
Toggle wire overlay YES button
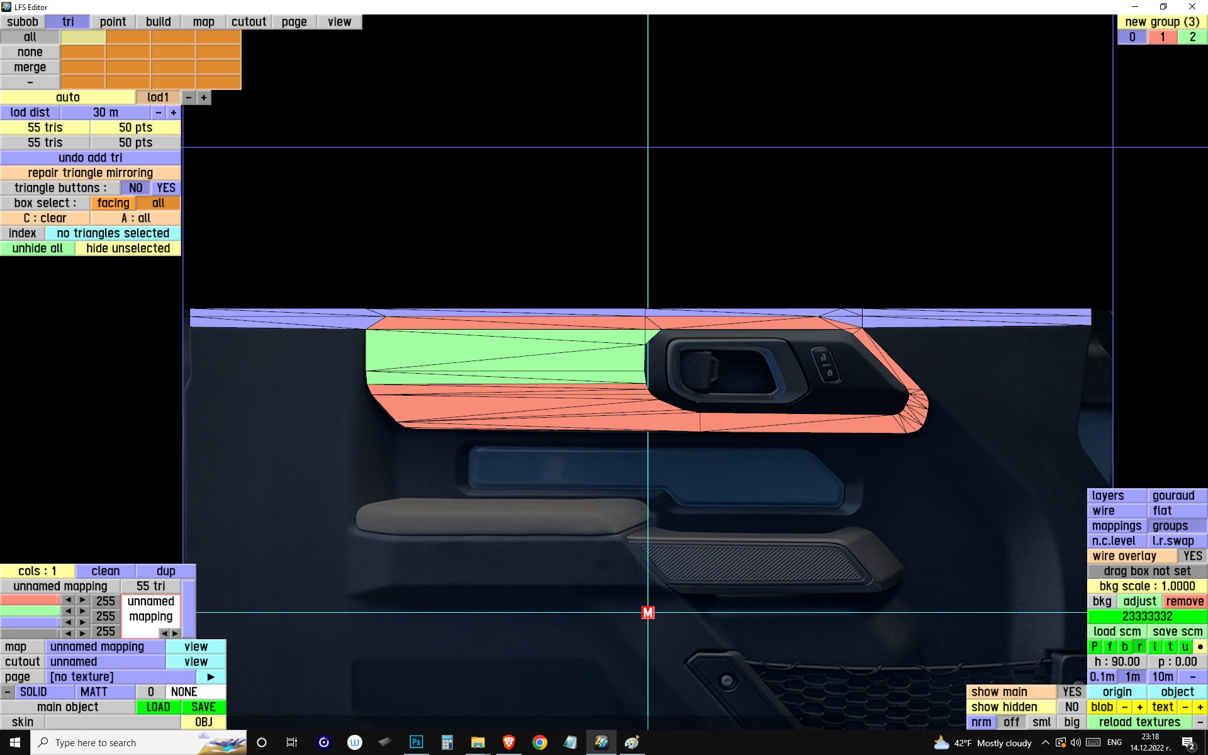tap(1192, 556)
